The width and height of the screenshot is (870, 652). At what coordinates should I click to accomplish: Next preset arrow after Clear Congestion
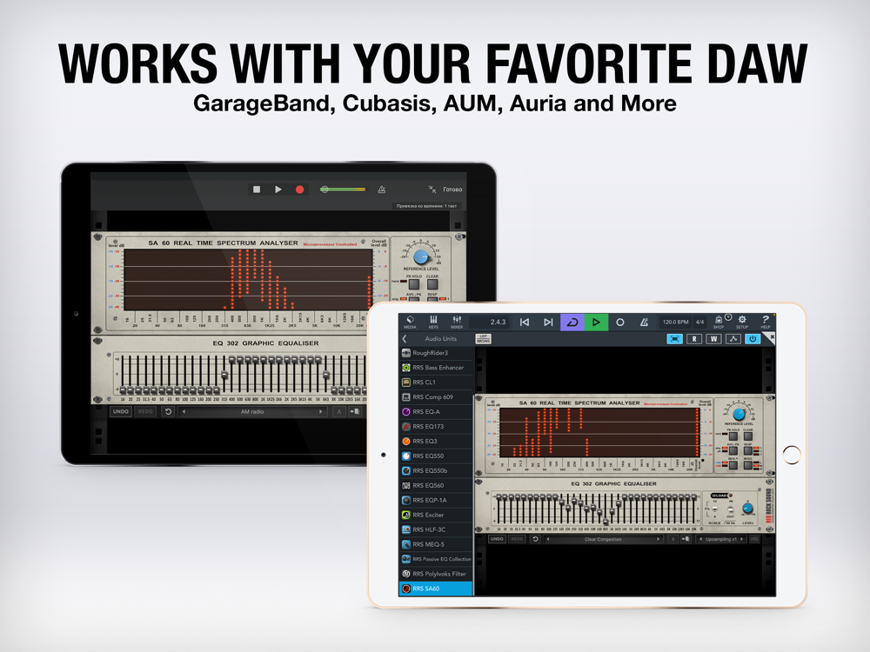[x=659, y=539]
